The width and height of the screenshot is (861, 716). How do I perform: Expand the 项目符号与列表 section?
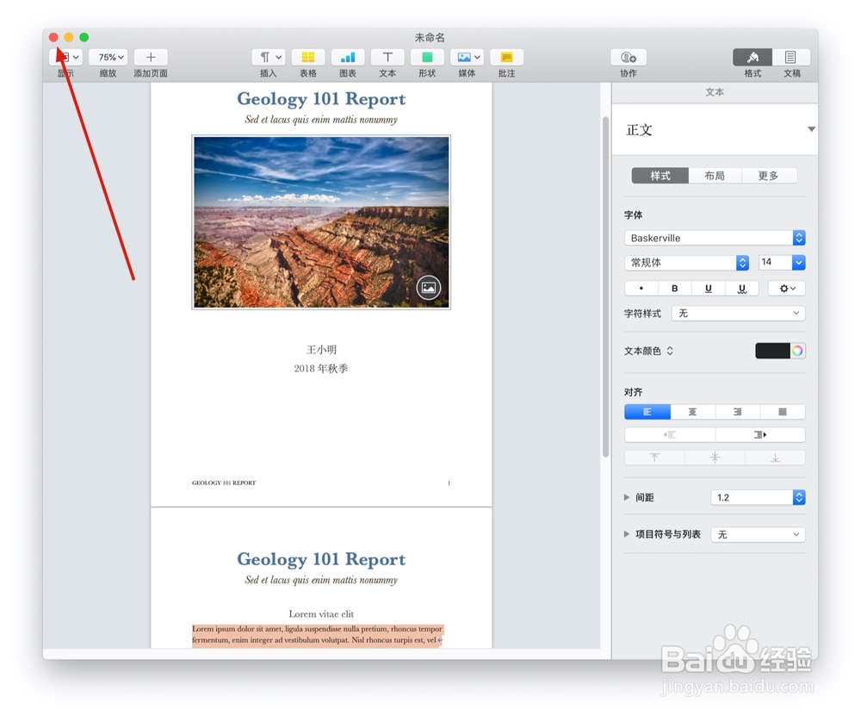click(x=627, y=534)
